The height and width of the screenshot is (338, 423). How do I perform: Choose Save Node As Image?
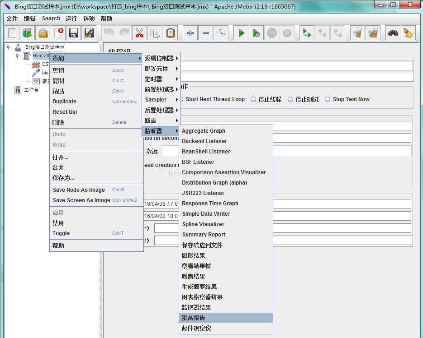tap(96, 190)
